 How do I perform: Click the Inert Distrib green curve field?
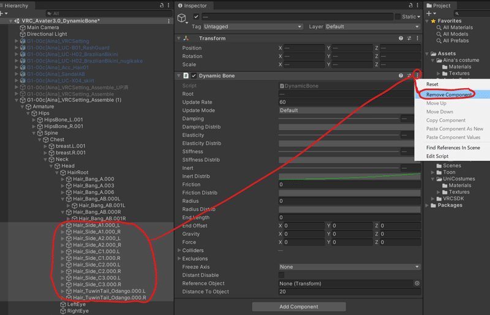350,176
